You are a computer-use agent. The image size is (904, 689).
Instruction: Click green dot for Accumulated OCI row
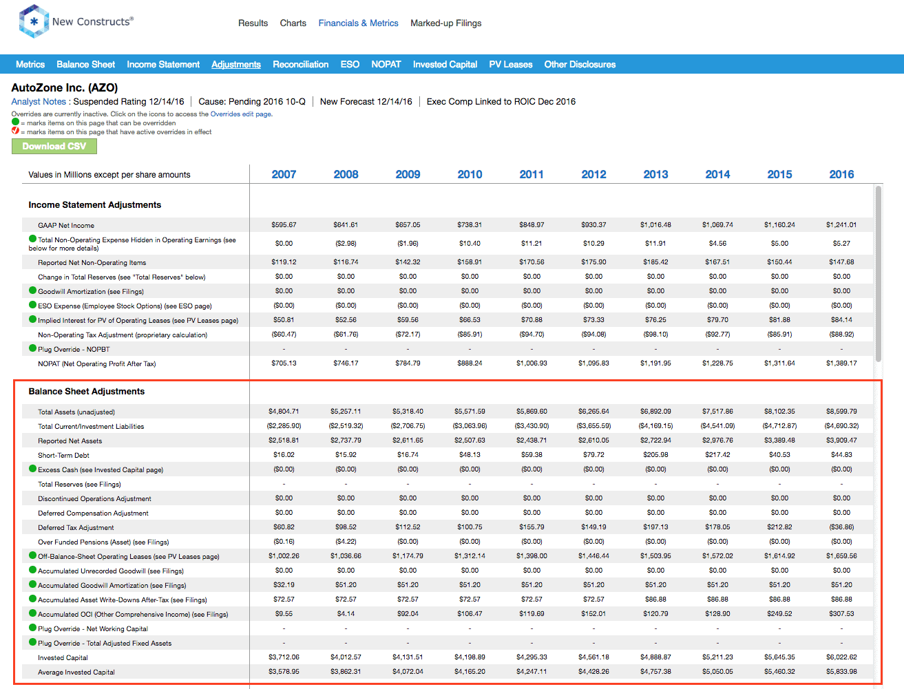(x=32, y=613)
